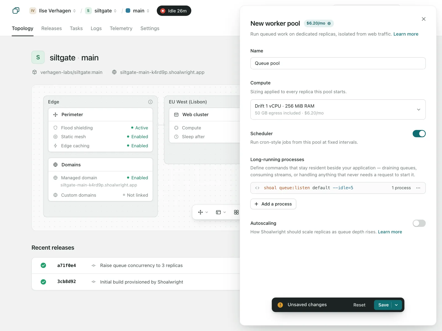Click the a71f0e4 commit node icon

coord(94,265)
